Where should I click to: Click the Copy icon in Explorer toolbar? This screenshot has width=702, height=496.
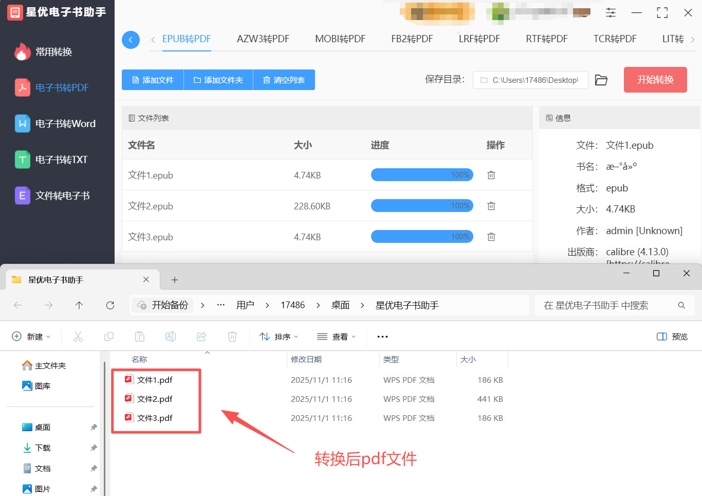coord(109,336)
